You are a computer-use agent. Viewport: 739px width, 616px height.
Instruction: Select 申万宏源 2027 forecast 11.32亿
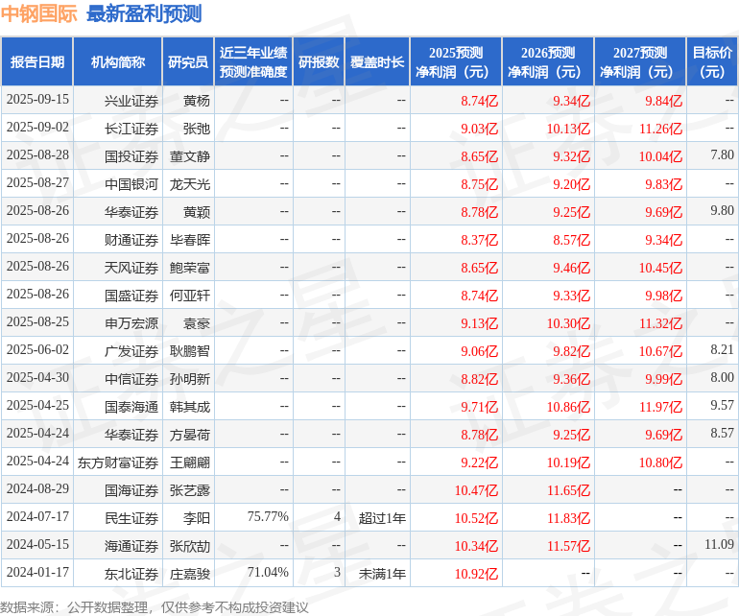point(660,323)
